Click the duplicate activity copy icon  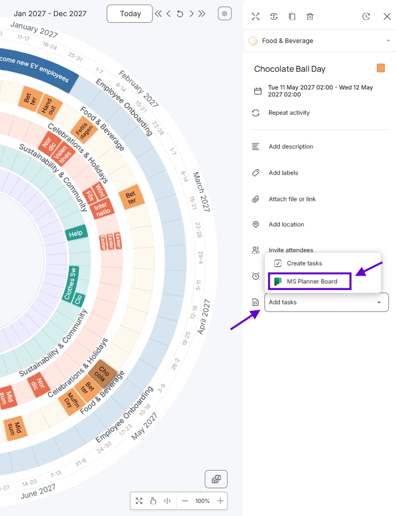coord(292,17)
